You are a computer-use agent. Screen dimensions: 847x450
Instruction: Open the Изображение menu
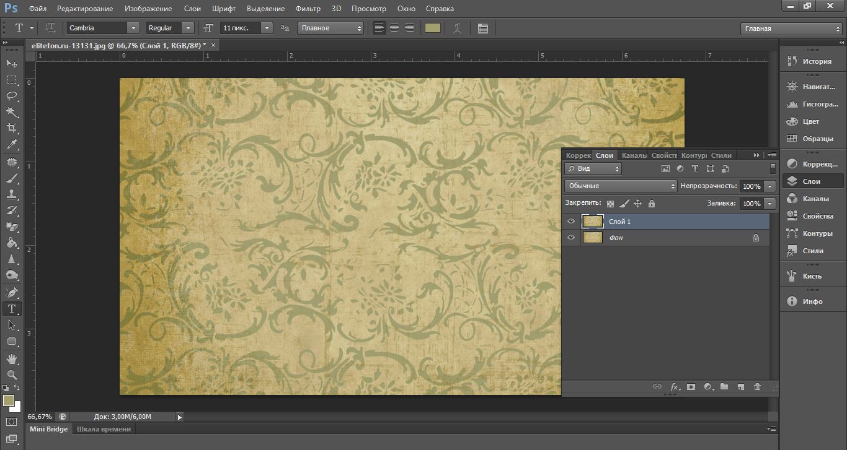pyautogui.click(x=148, y=9)
